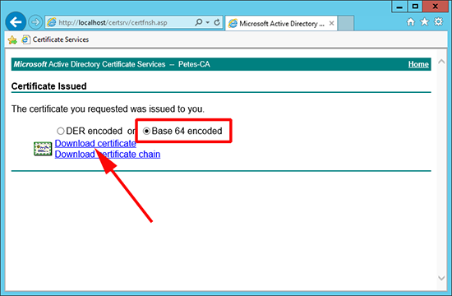Open the Favorites star icon
This screenshot has width=452, height=296.
(x=424, y=22)
